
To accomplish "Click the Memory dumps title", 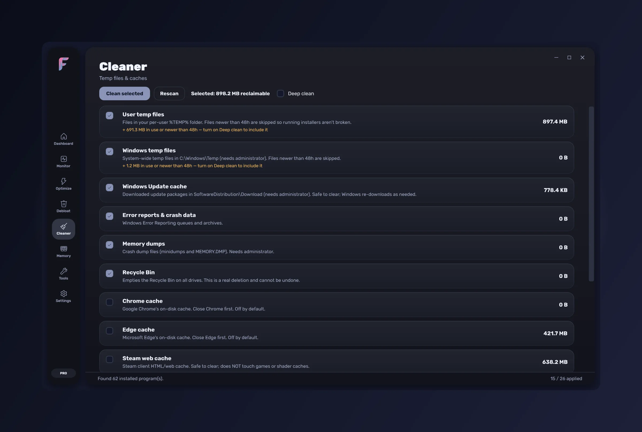I will click(144, 244).
